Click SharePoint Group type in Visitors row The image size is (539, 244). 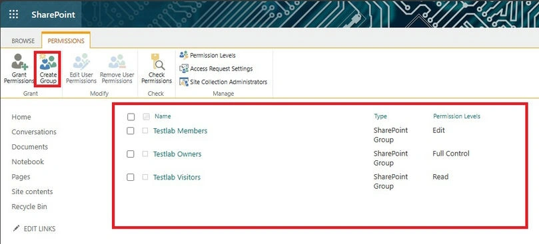[391, 182]
